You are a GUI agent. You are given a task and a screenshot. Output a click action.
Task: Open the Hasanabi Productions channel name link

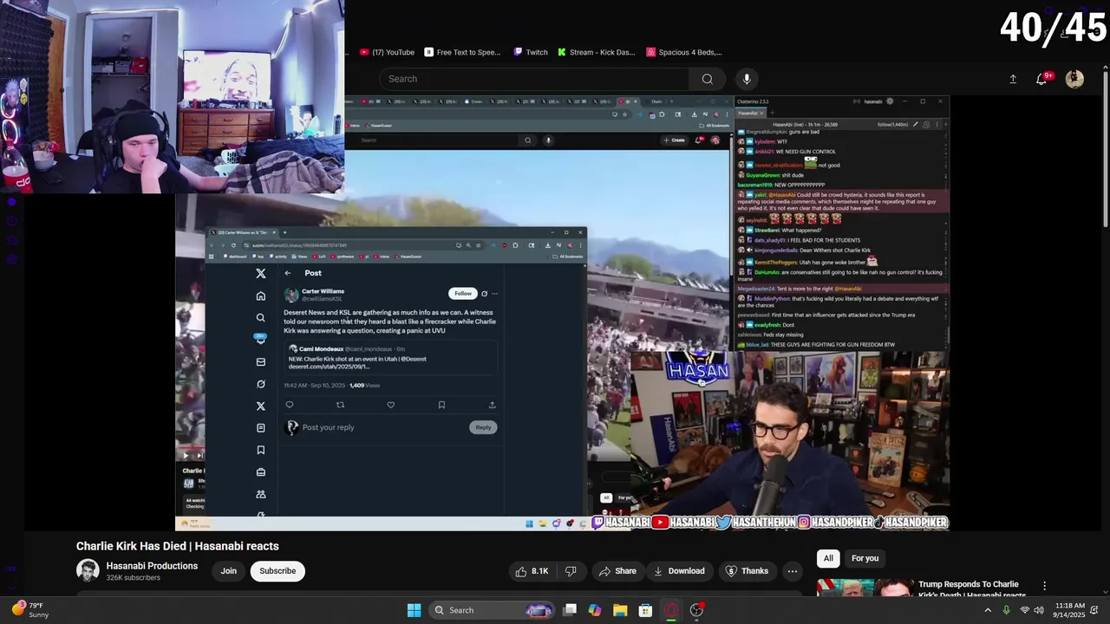click(x=152, y=566)
